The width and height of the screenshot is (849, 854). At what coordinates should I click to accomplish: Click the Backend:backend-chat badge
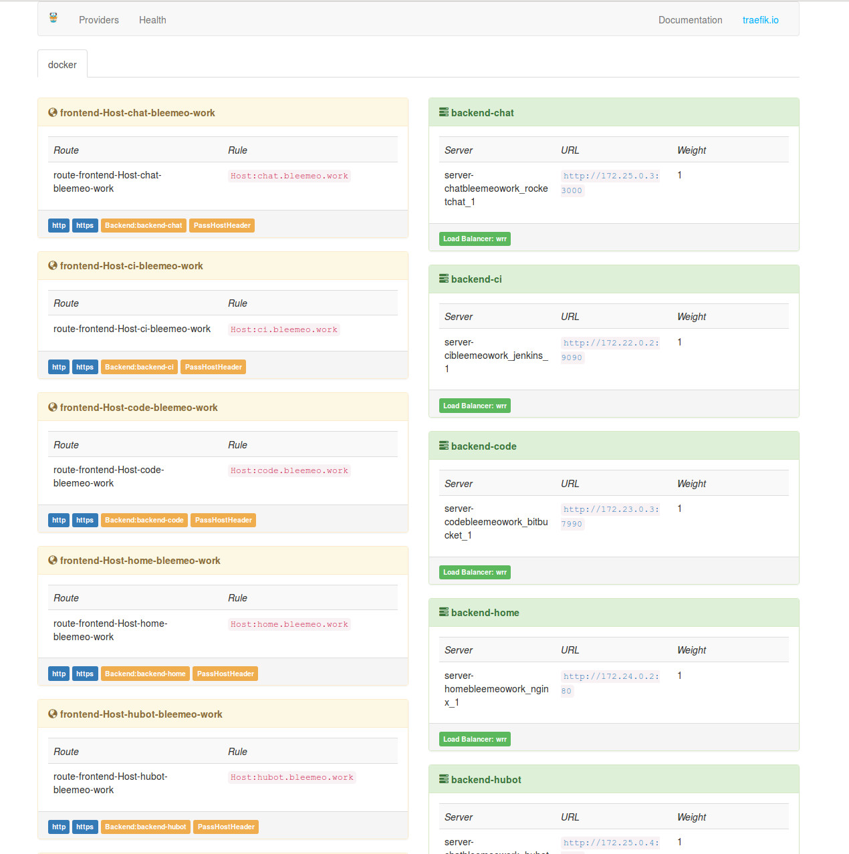tap(143, 225)
